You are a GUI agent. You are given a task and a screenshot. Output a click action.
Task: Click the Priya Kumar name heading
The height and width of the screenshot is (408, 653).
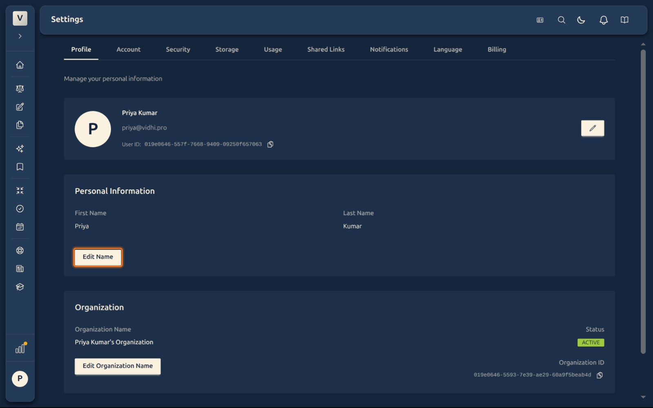140,113
